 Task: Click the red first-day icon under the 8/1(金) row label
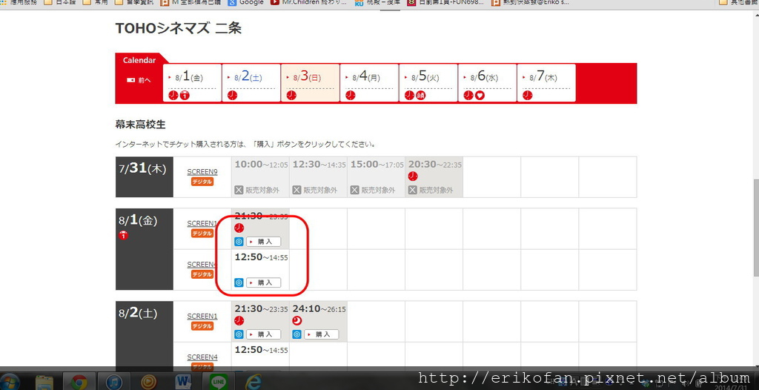click(x=124, y=236)
